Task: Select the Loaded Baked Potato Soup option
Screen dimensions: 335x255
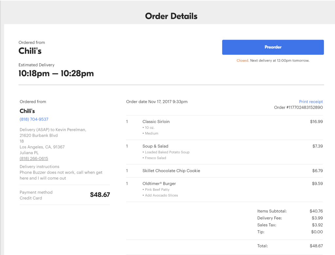Action: pos(167,152)
